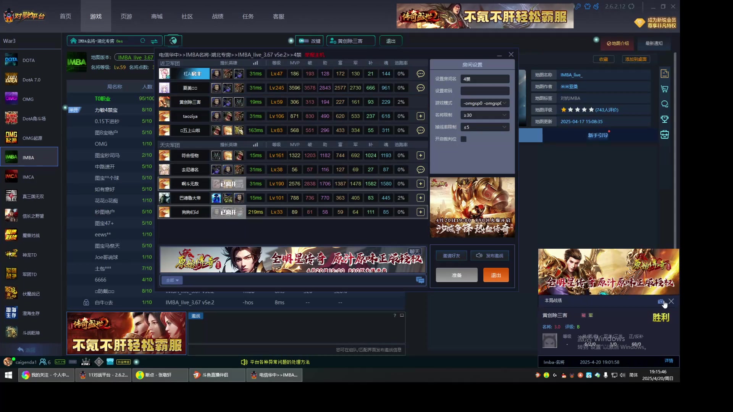This screenshot has width=733, height=412.
Task: Open 断点 - 张敬轩 taskbar item
Action: 160,375
